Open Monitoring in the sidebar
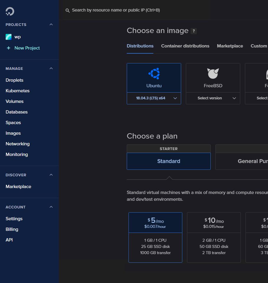The width and height of the screenshot is (268, 283). (x=17, y=154)
